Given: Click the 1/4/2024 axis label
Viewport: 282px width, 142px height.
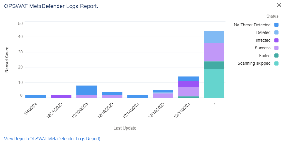Looking at the screenshot, I should point(30,109).
